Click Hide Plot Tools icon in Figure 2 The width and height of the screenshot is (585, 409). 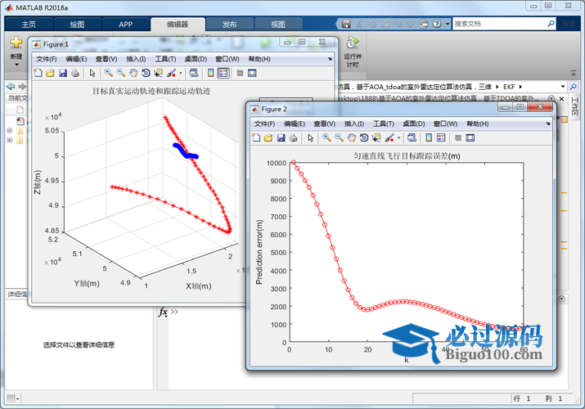pos(458,138)
